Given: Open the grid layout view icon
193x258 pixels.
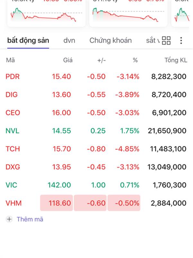Looking at the screenshot, I should (x=166, y=41).
